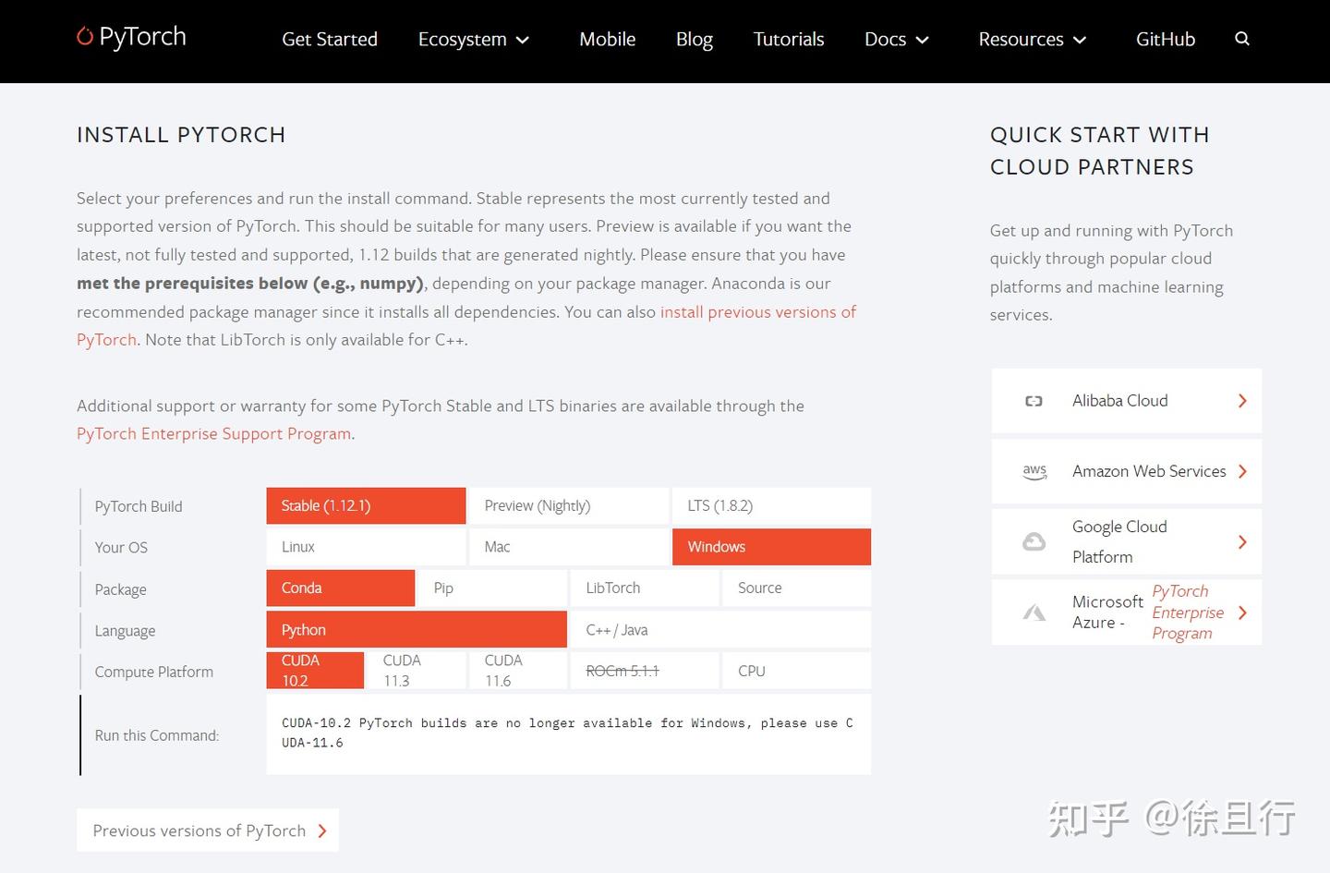This screenshot has height=873, width=1330.
Task: Open the Ecosystem dropdown
Action: coord(473,39)
